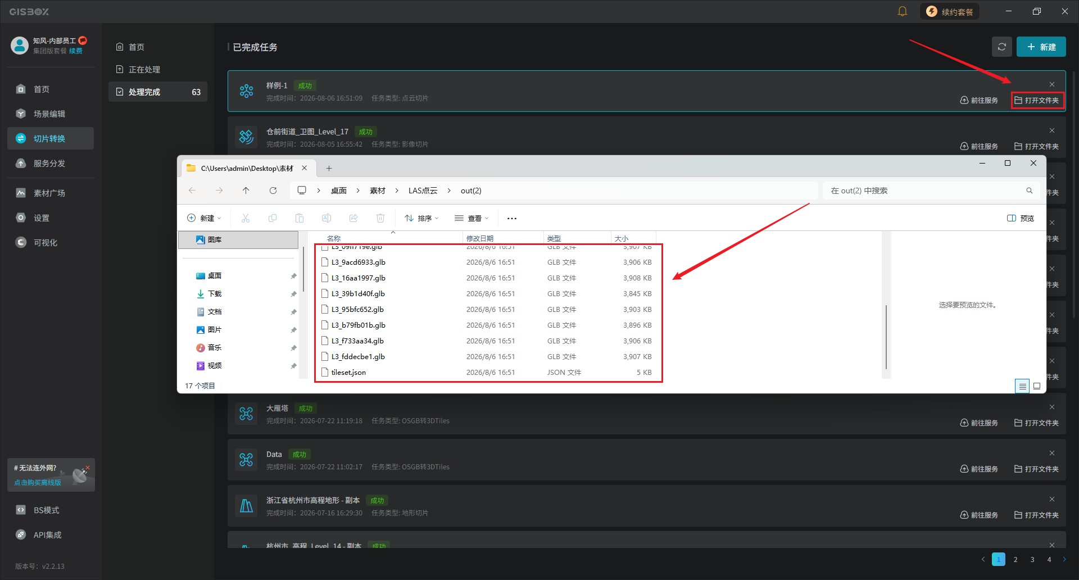This screenshot has width=1079, height=580.
Task: Select 切片转换 in the sidebar
Action: pos(51,138)
